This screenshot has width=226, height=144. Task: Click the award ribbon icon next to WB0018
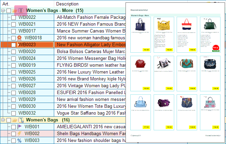coord(20,38)
